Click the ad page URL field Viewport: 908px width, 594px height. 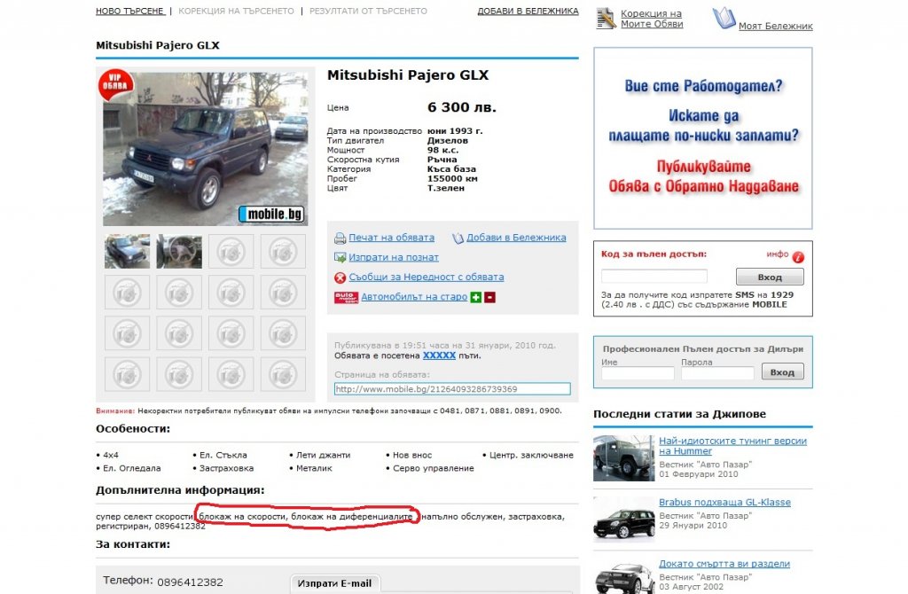click(x=452, y=389)
